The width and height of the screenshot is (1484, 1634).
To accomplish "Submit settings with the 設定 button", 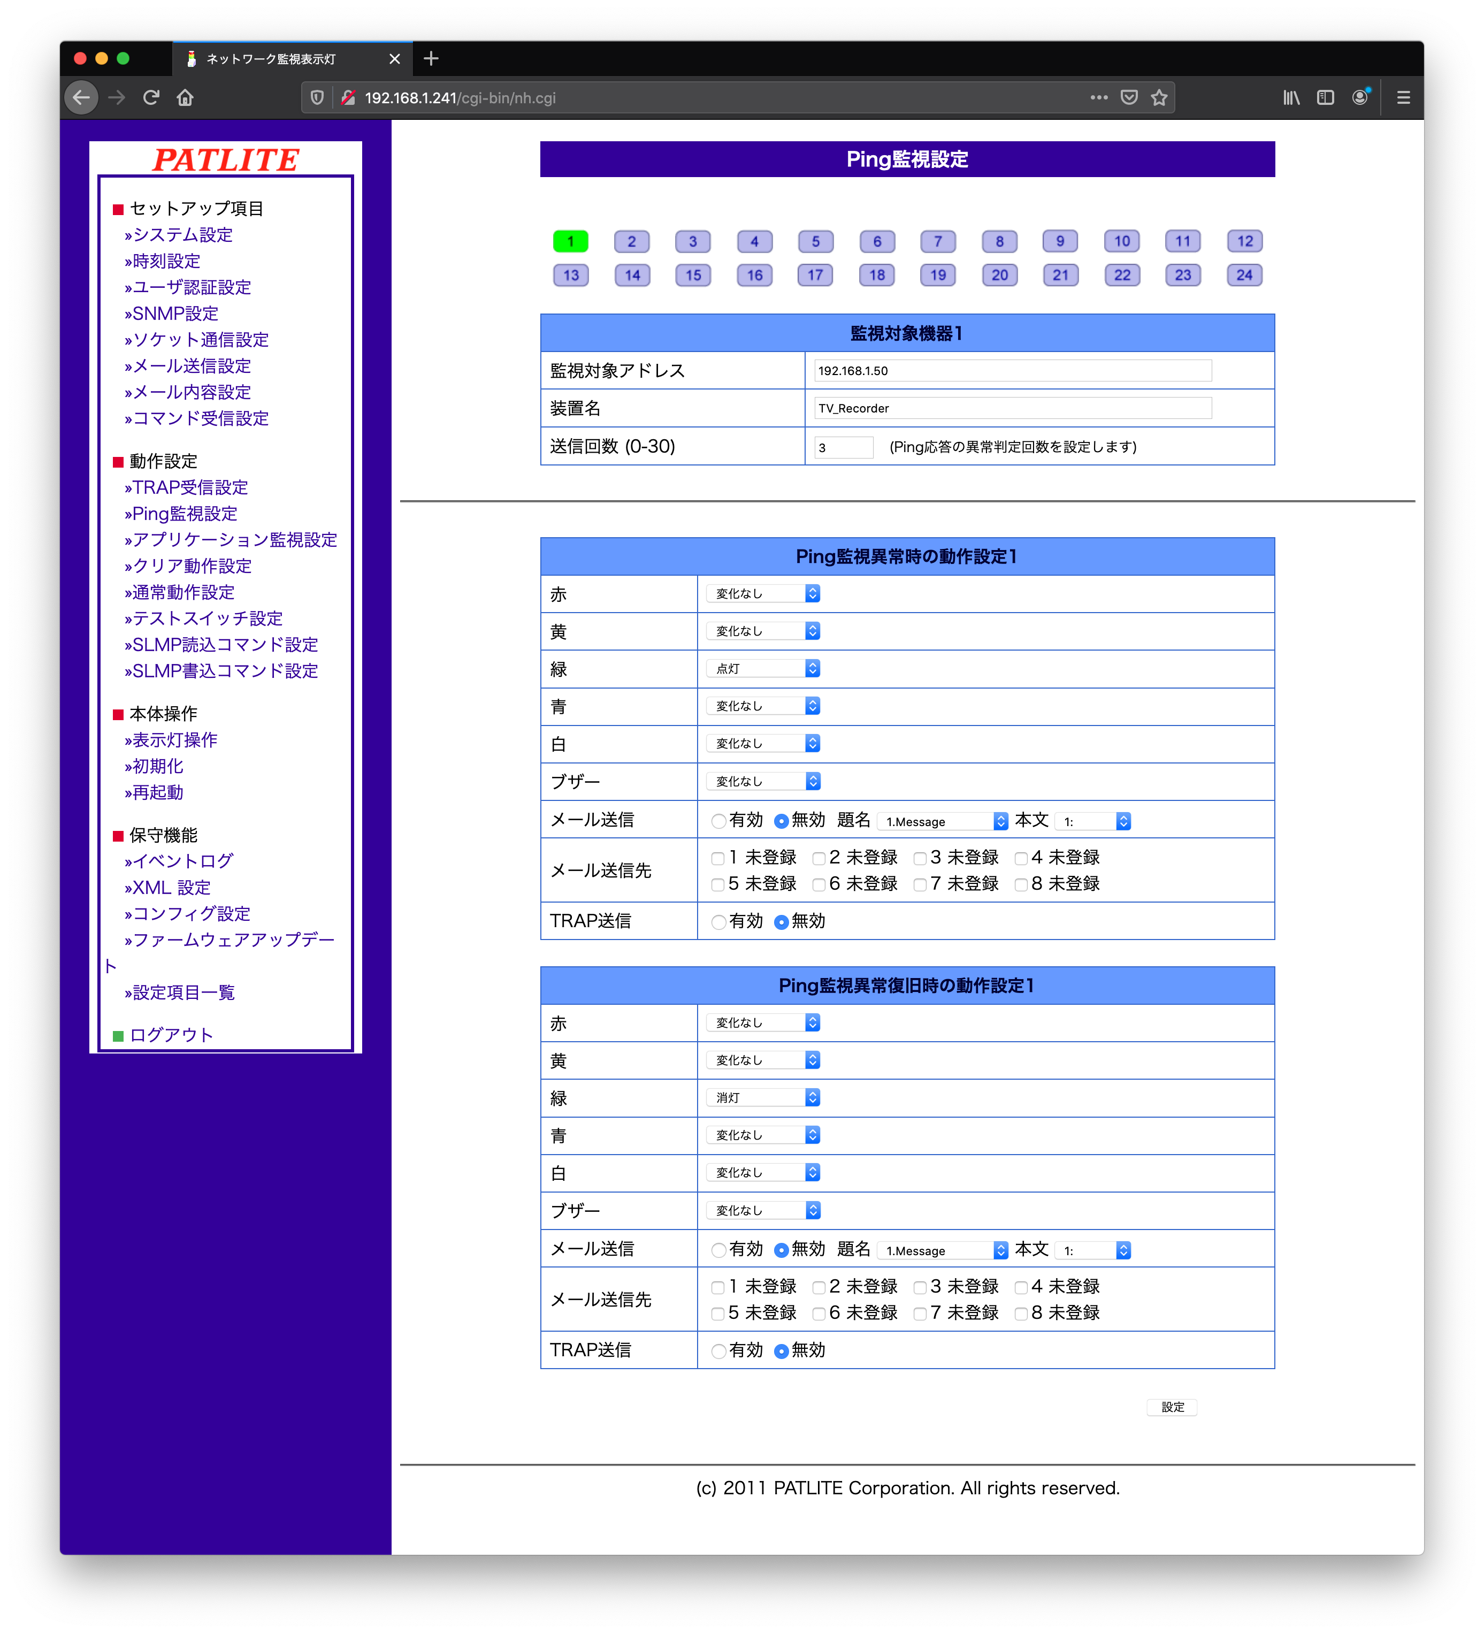I will 1172,1407.
